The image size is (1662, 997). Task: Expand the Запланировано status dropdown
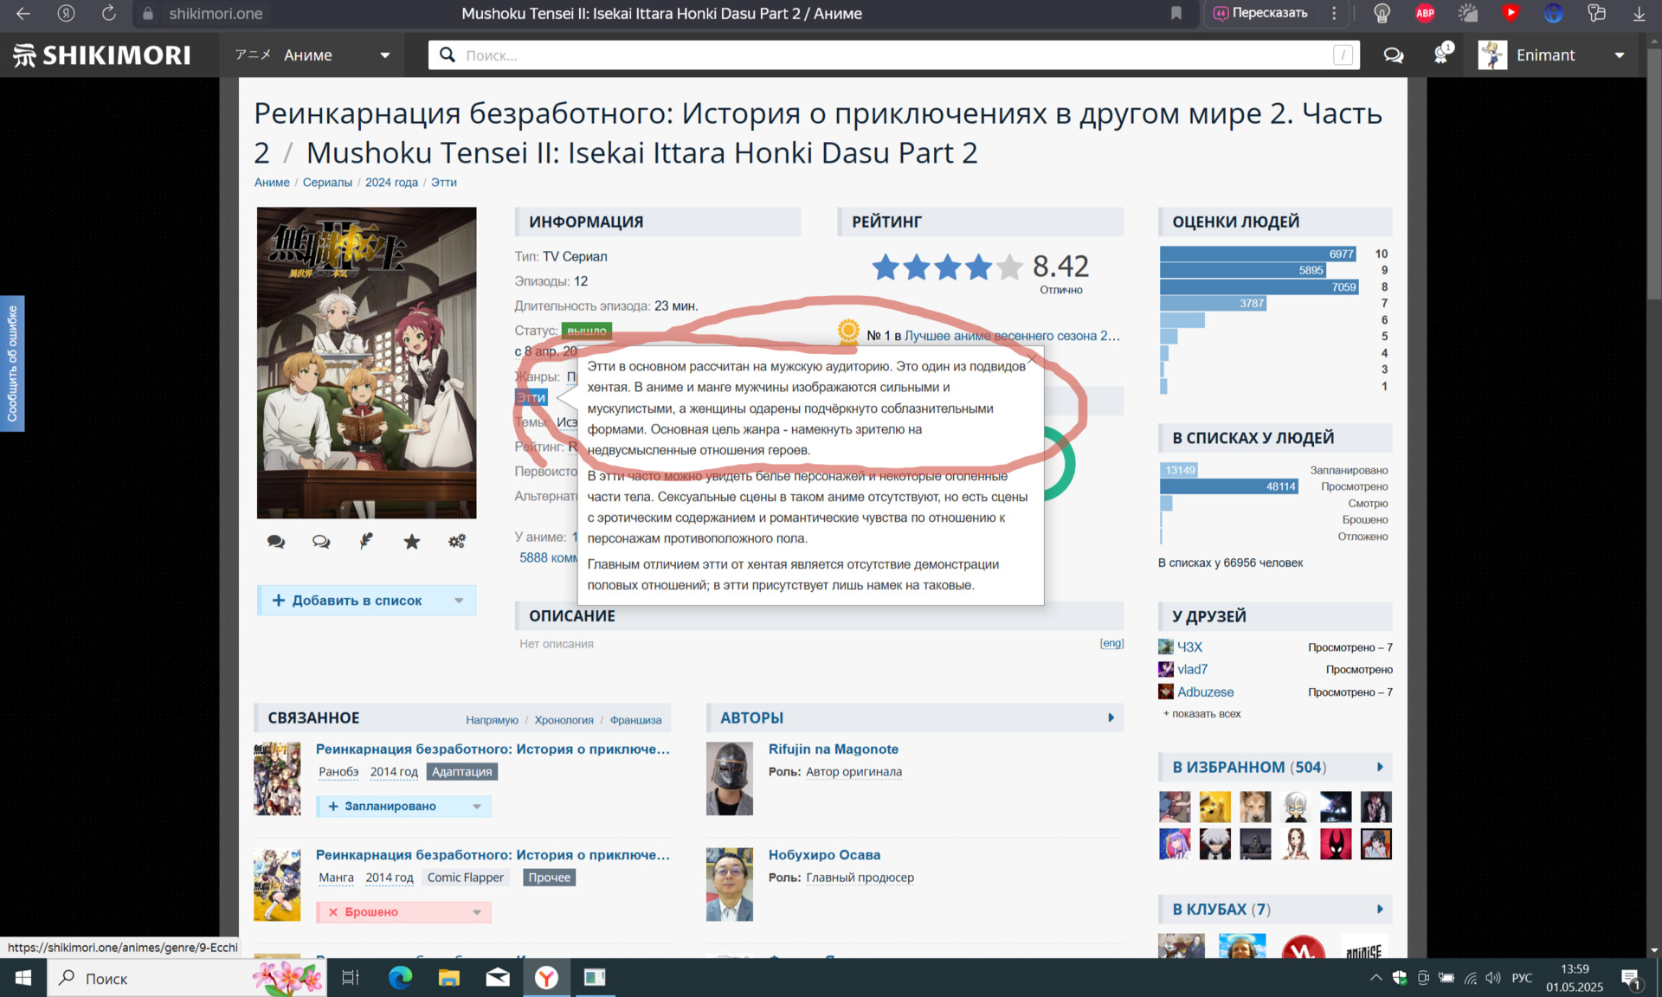tap(477, 807)
